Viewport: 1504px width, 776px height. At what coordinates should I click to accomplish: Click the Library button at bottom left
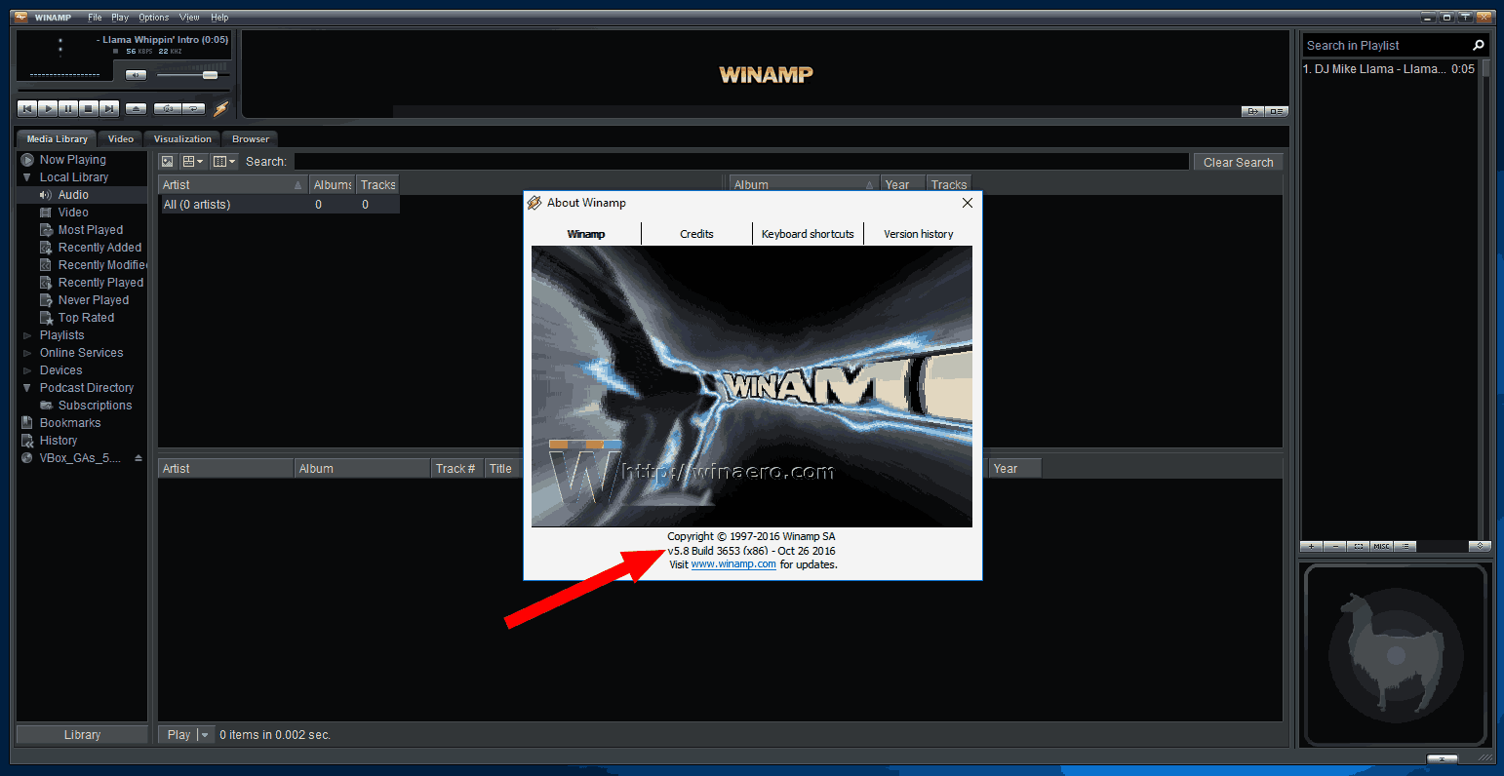point(82,735)
